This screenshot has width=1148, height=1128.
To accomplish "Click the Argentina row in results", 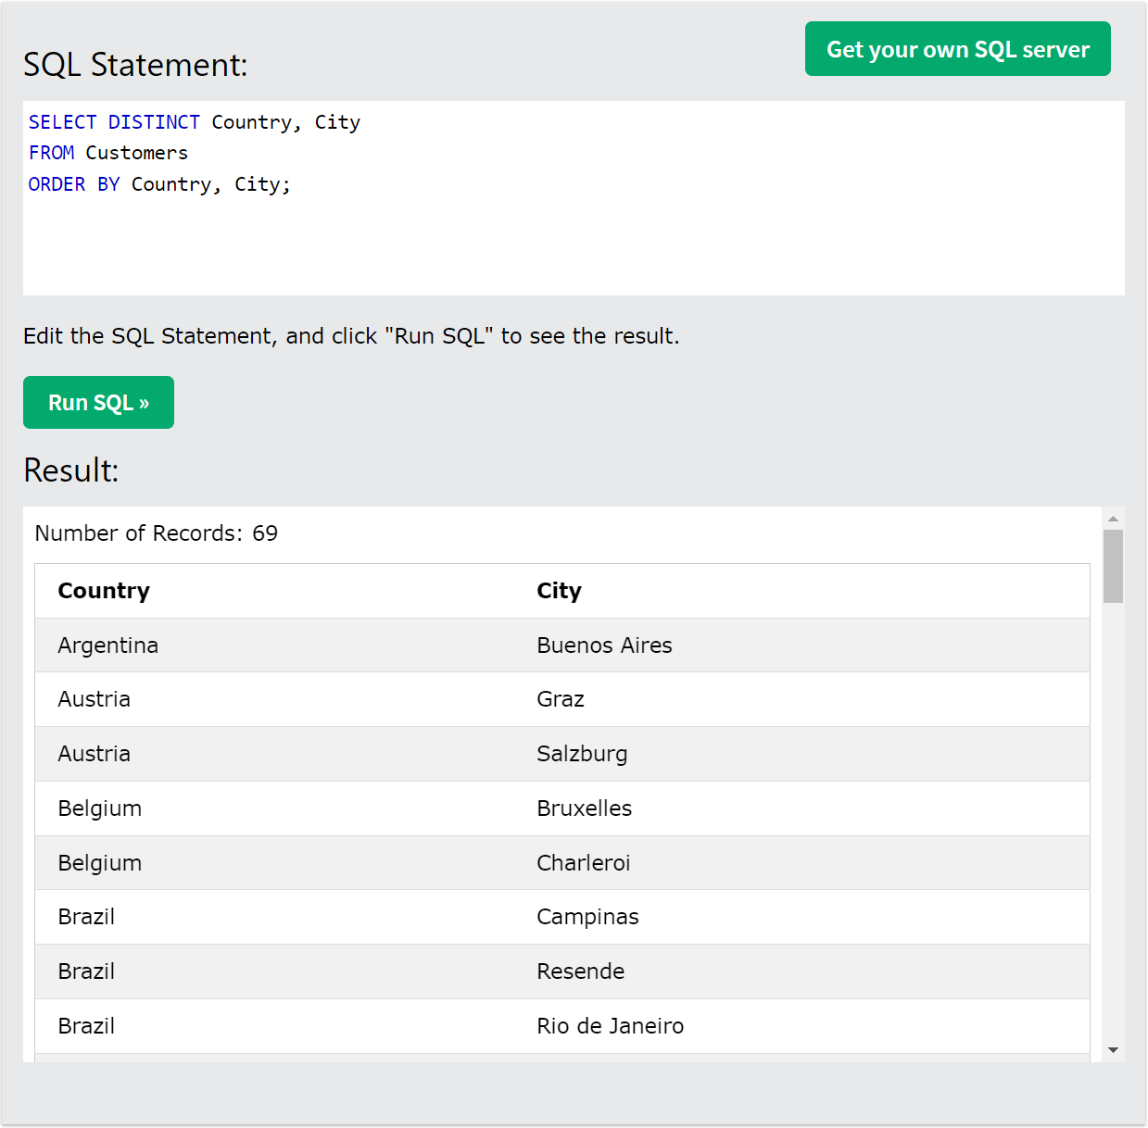I will (x=107, y=645).
